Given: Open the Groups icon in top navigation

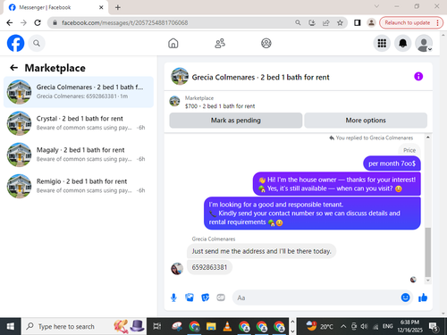Looking at the screenshot, I should click(x=266, y=44).
